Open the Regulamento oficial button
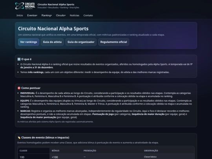The image size is (212, 159). click(113, 42)
